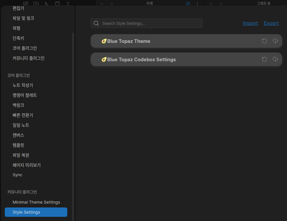Toggle editing mode icon on 무제 tab
Viewport: 287px width, 221px height.
point(188,4)
